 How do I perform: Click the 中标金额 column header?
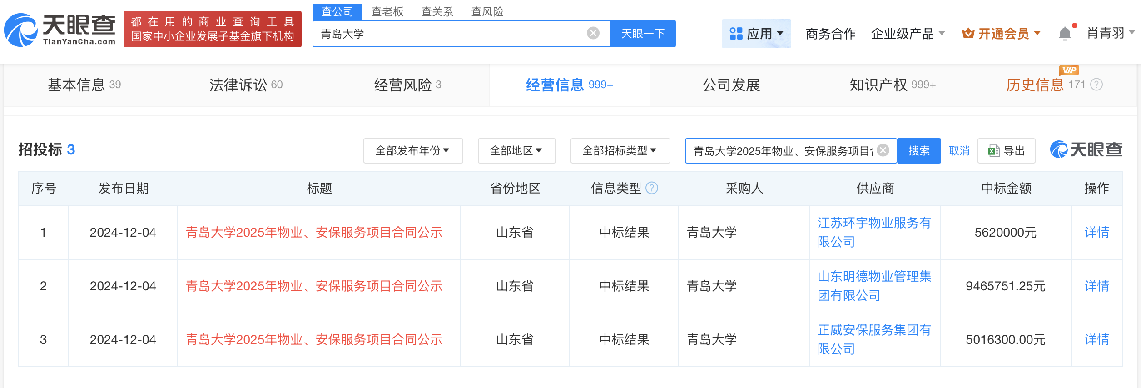[1006, 189]
